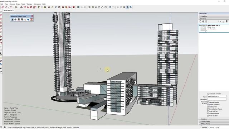
Task: Click blue frustum icon in Advanced Camera Tools
Action: coord(28,19)
